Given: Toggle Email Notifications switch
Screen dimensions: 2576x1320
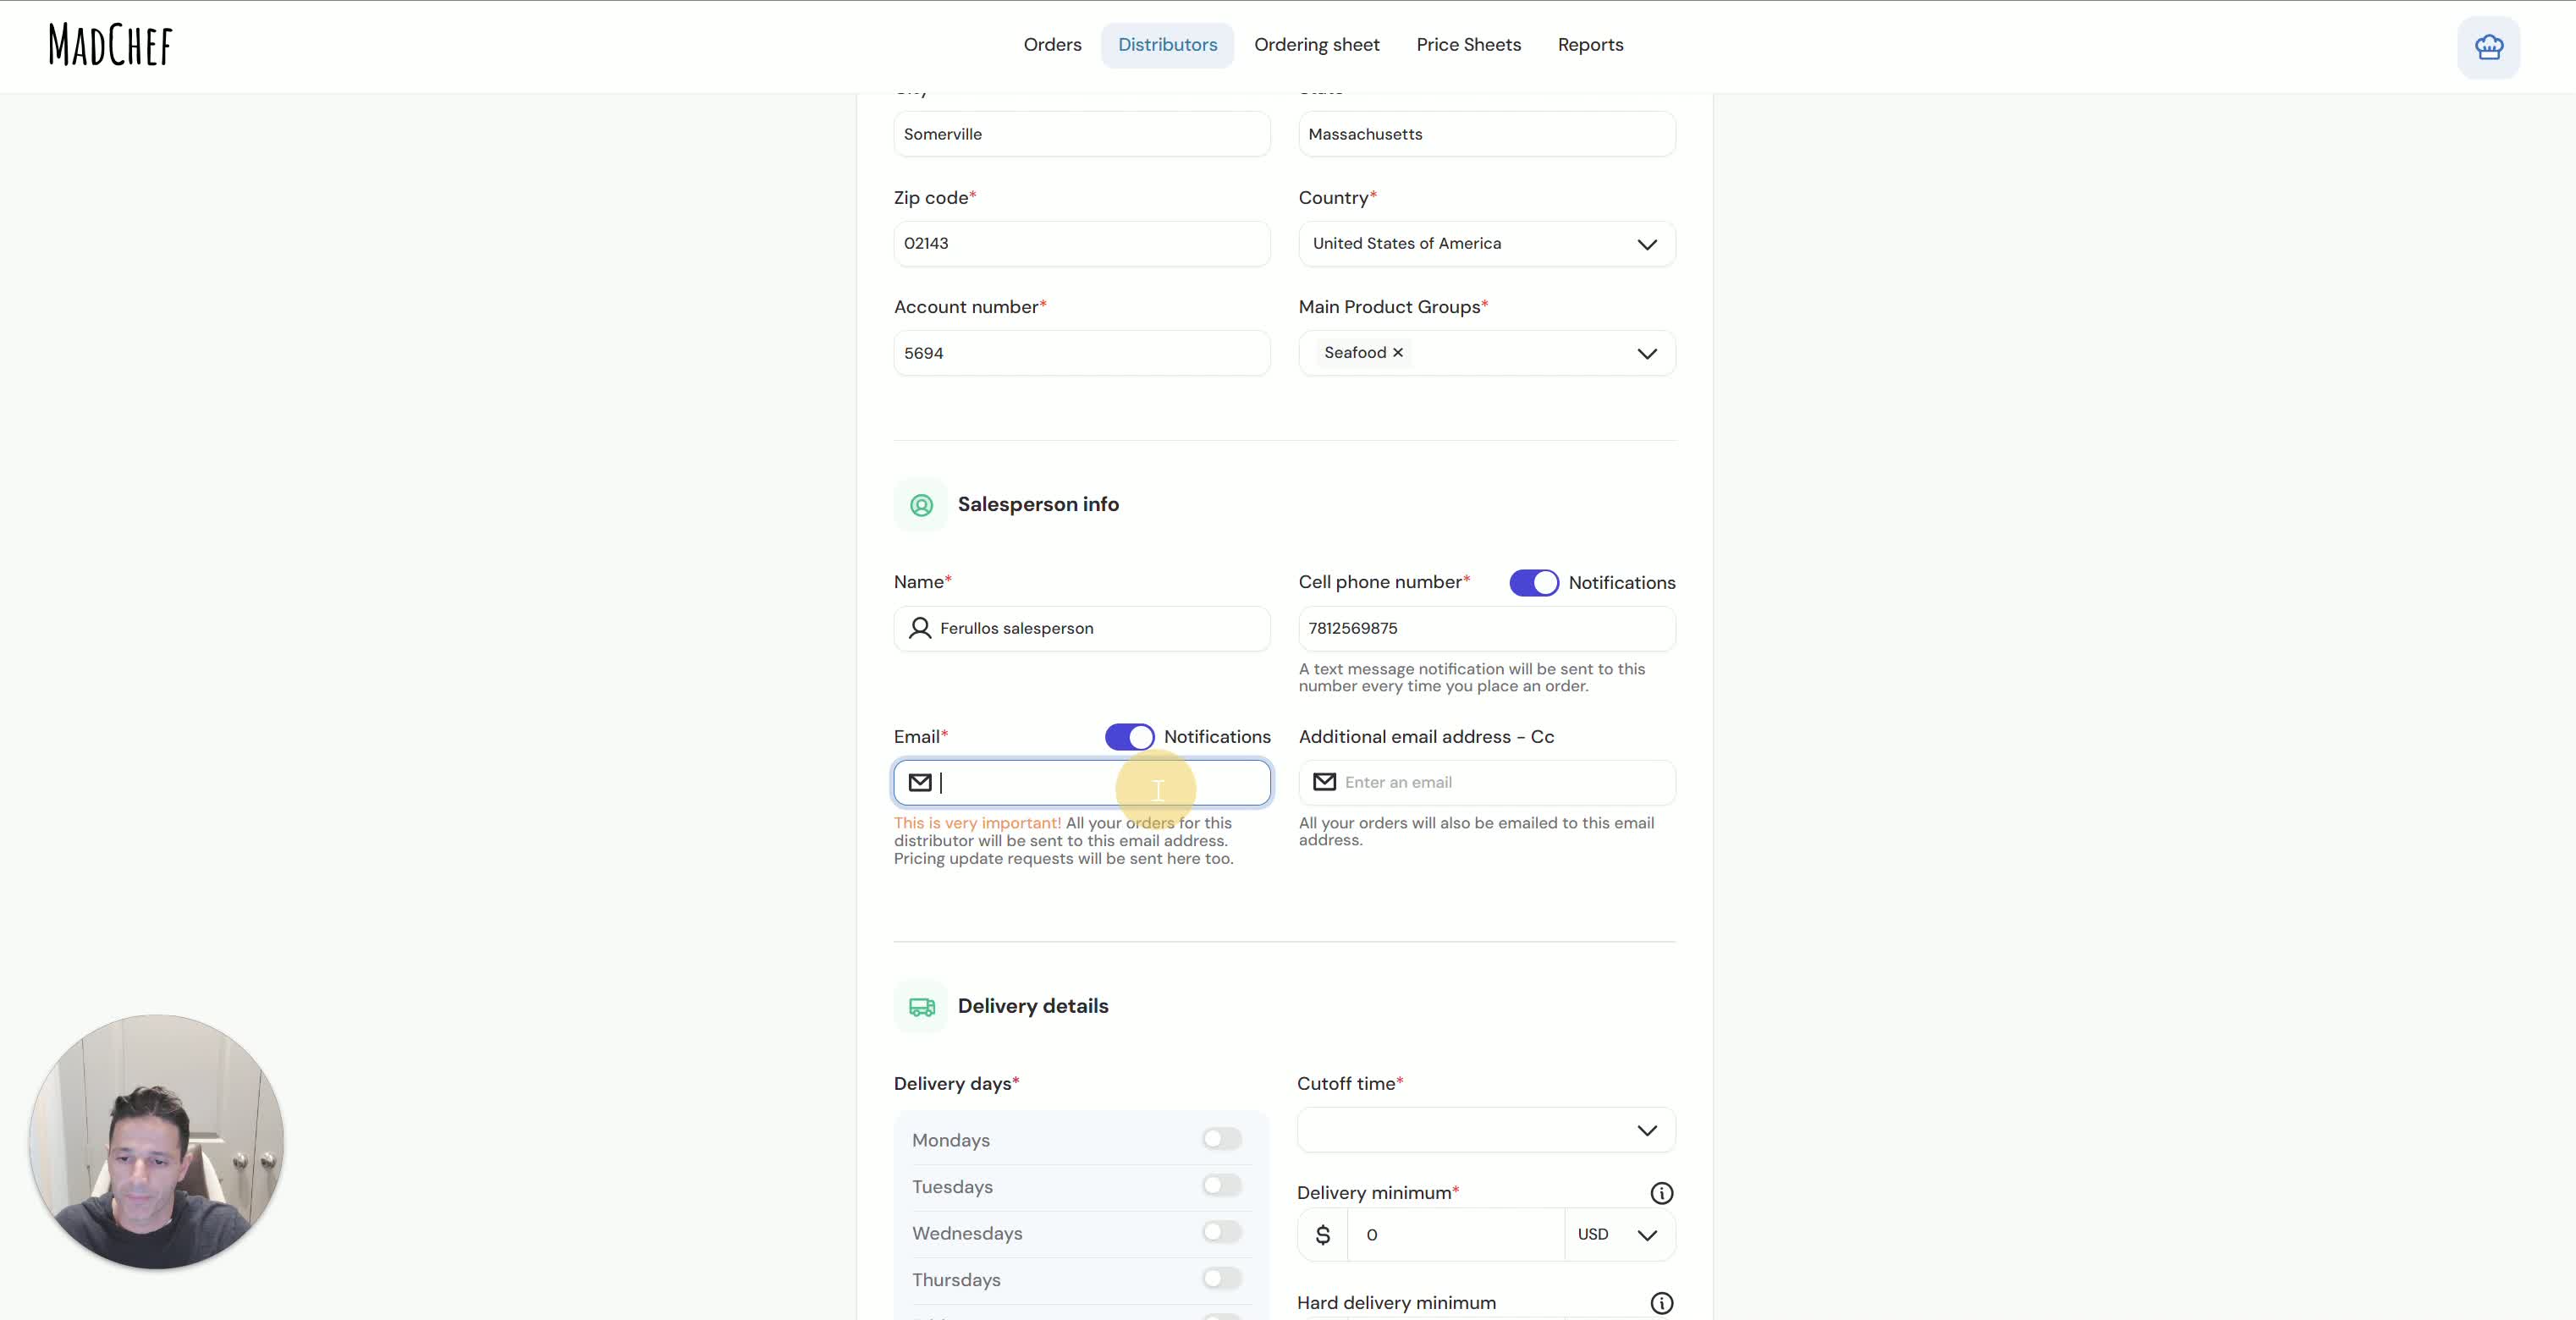Looking at the screenshot, I should point(1129,736).
